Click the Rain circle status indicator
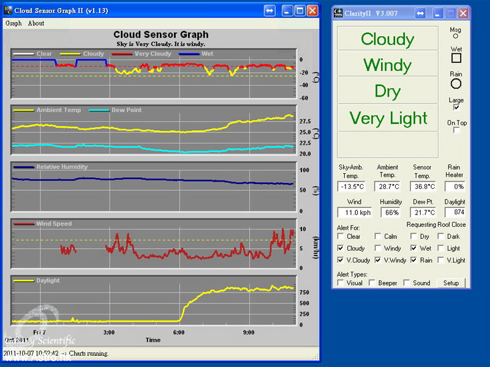Image resolution: width=490 pixels, height=367 pixels. click(x=456, y=83)
